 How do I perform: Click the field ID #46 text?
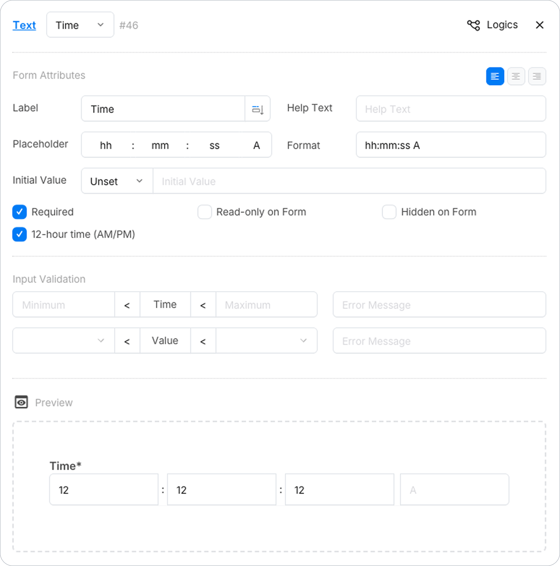coord(129,25)
